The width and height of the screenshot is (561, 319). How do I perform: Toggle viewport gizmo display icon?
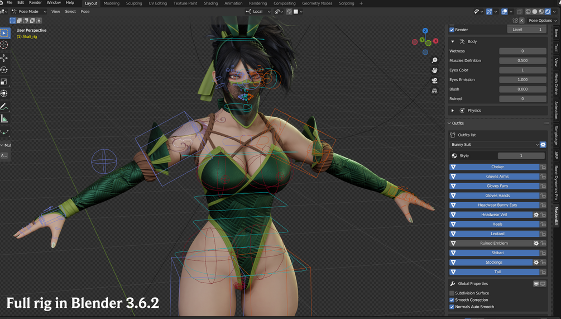[489, 12]
